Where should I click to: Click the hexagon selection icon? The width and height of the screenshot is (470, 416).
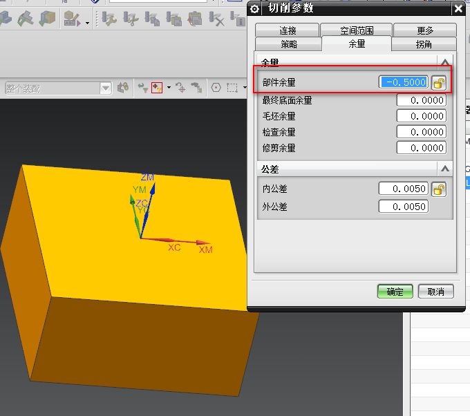[x=216, y=88]
